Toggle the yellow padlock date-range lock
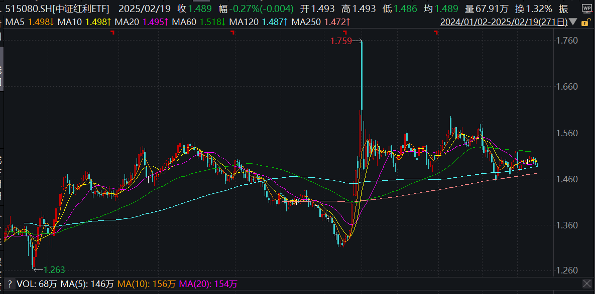Viewport: 595px width, 294px height. click(585, 23)
